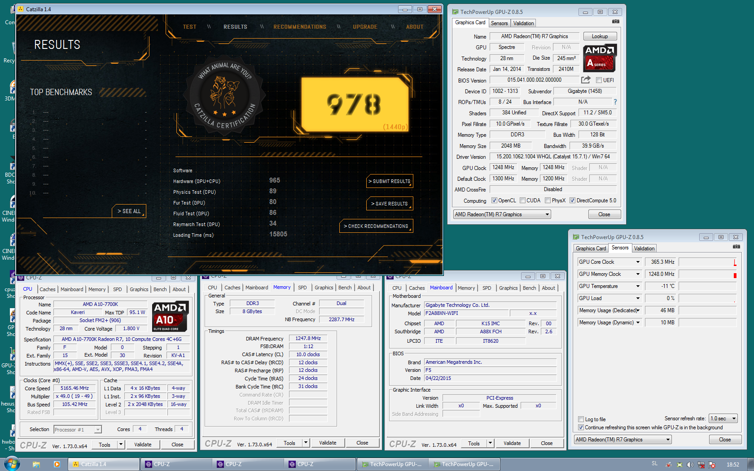Click the SAVE RESULTS button
Image resolution: width=754 pixels, height=471 pixels.
point(390,204)
